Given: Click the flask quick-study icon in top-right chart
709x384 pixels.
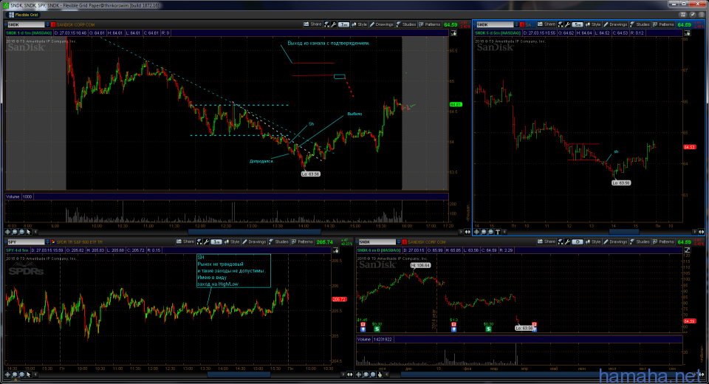Looking at the screenshot, I should point(561,24).
